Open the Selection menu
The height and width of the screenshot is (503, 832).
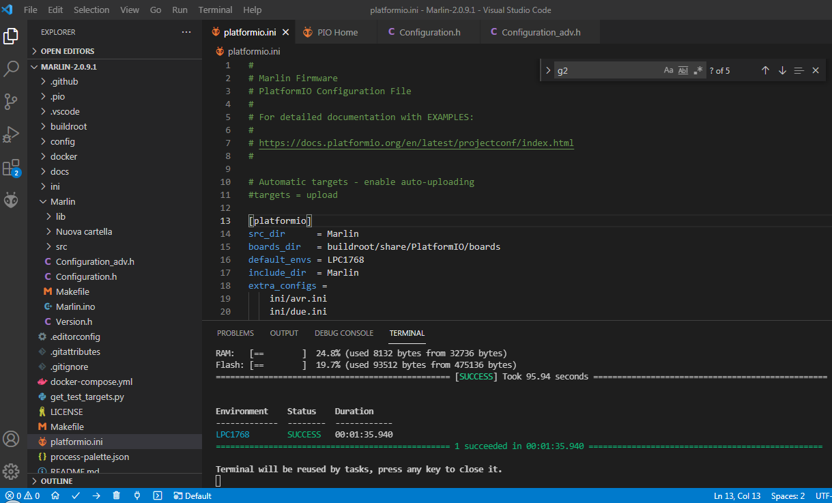coord(91,10)
